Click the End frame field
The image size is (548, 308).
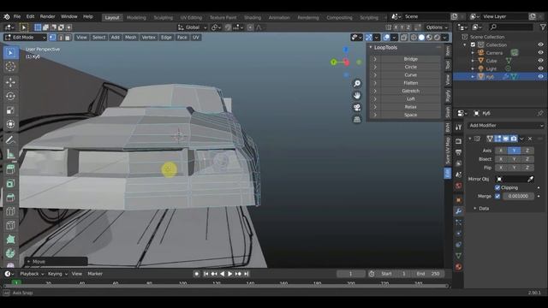coord(428,274)
